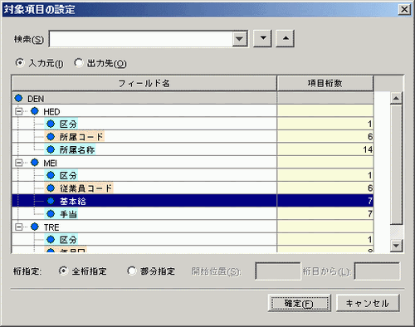Click the search previous up-arrow button
Screen dimensions: 415x327
click(x=285, y=38)
